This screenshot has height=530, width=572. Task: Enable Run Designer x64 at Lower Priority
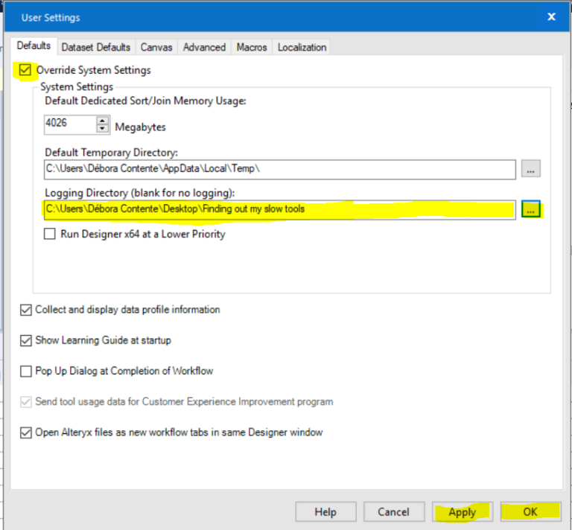(x=50, y=234)
